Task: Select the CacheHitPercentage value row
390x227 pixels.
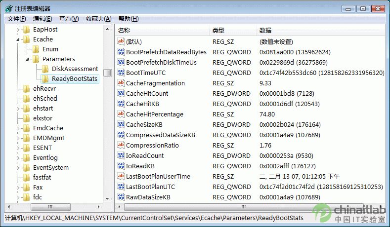Action: point(154,114)
